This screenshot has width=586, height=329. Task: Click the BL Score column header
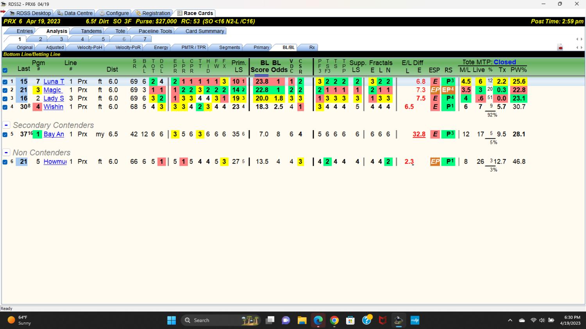(x=260, y=66)
